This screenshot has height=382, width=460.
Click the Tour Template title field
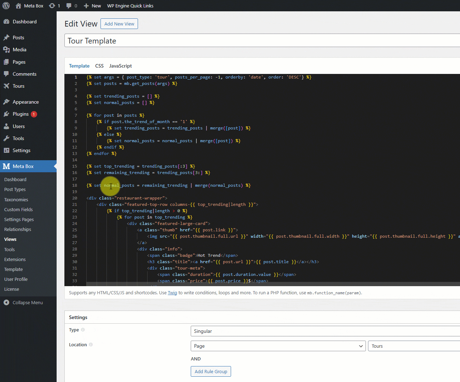pos(262,41)
